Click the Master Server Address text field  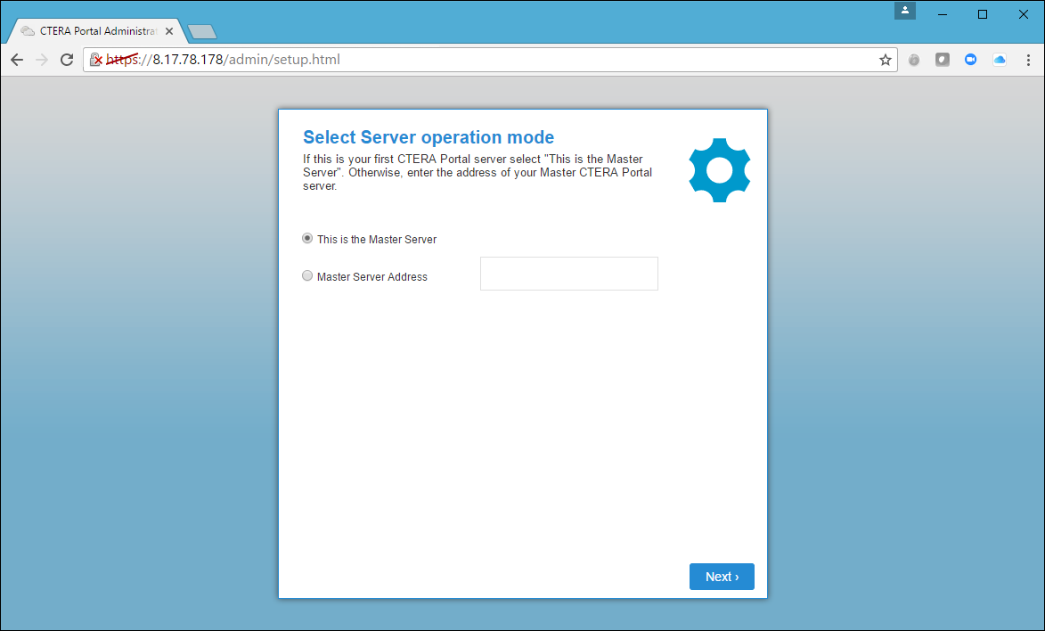click(569, 274)
